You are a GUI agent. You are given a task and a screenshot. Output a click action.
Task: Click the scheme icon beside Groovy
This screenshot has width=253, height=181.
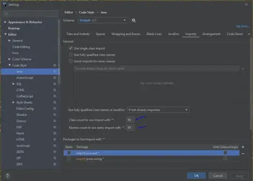[x=55, y=121]
